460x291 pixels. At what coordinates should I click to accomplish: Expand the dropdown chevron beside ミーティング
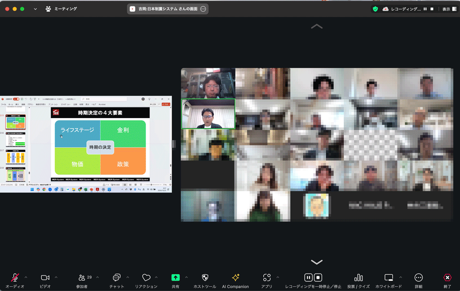[x=35, y=9]
